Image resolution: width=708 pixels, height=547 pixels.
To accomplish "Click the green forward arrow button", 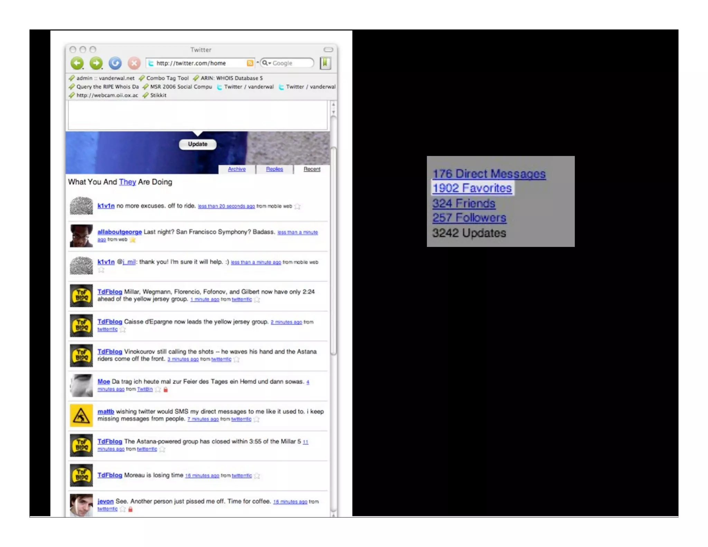I will click(x=96, y=63).
